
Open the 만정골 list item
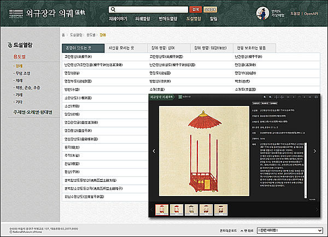coord(245,65)
